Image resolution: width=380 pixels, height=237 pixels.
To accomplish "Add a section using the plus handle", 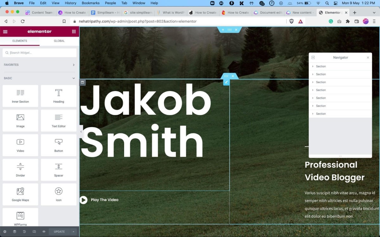I will click(223, 30).
